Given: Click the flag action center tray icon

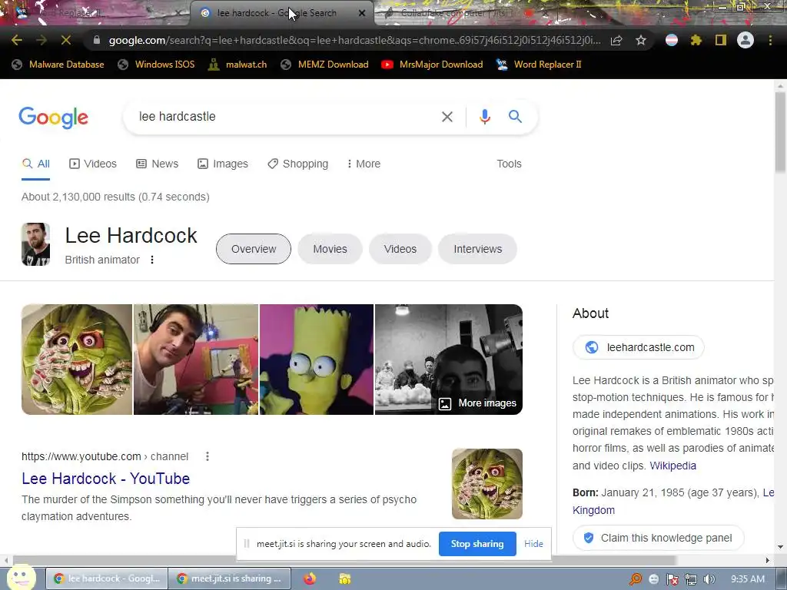Looking at the screenshot, I should [x=672, y=579].
